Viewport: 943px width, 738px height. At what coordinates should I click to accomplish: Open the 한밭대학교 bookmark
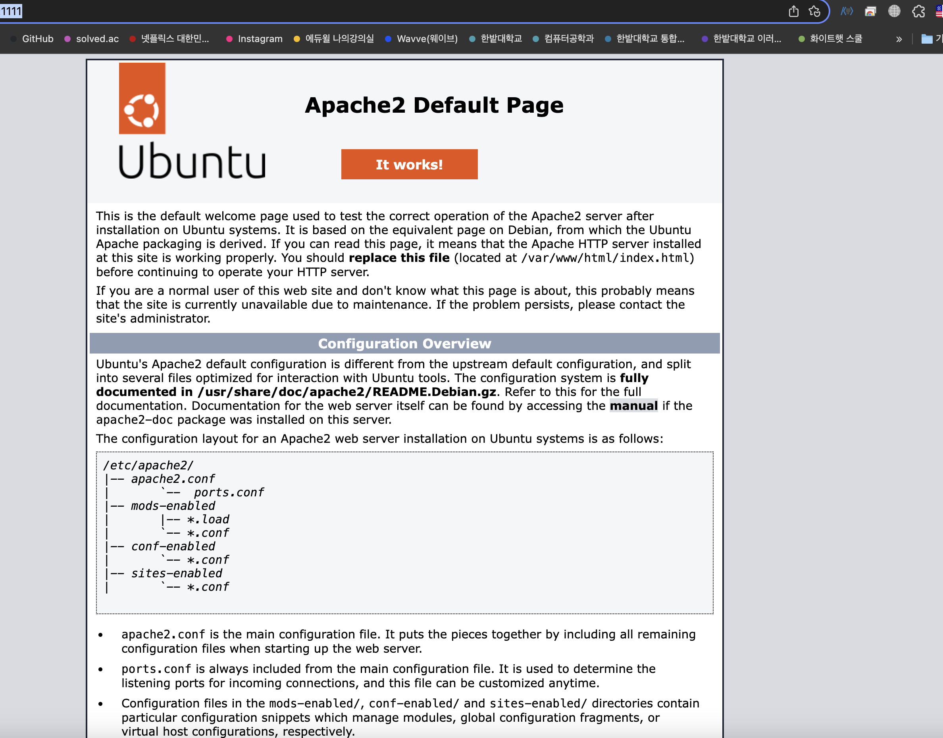(496, 39)
